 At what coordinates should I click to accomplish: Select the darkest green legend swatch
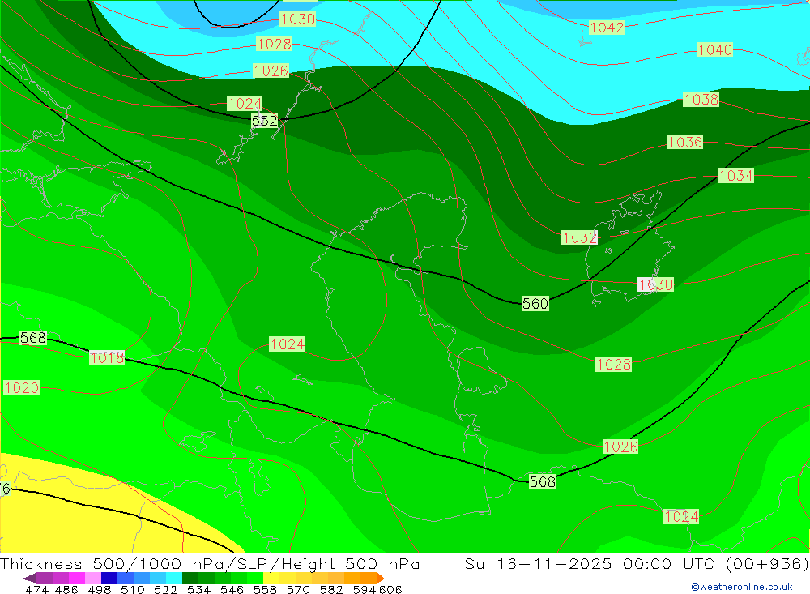coord(190,578)
